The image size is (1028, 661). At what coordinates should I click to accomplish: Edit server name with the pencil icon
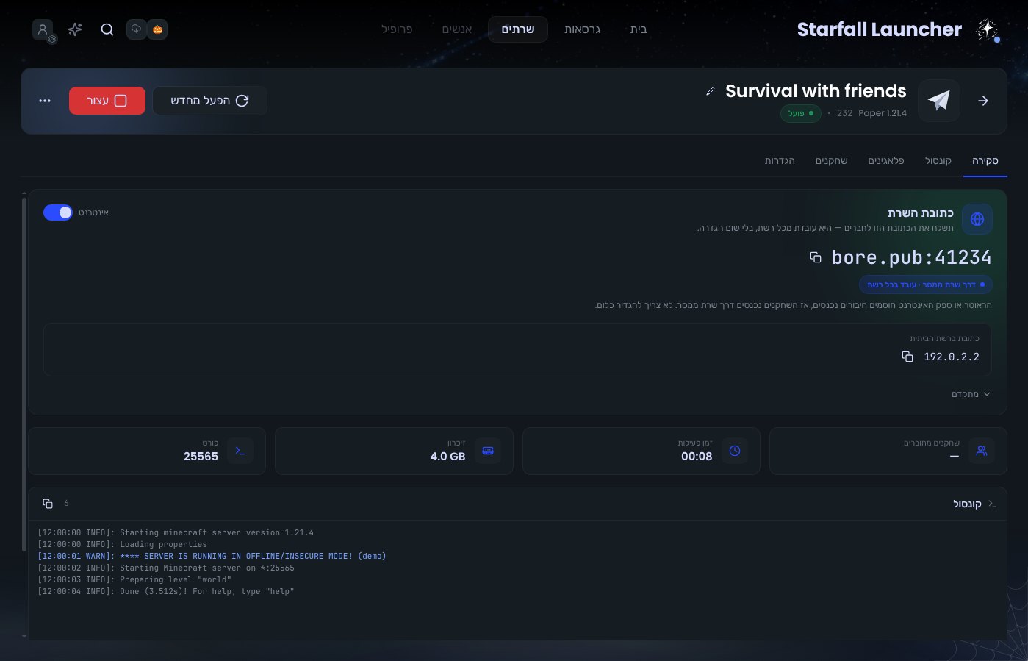click(710, 91)
